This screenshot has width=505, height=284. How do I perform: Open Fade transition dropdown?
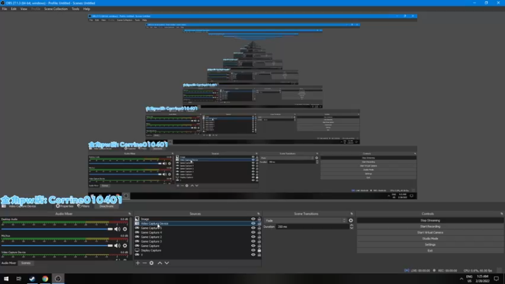click(306, 220)
